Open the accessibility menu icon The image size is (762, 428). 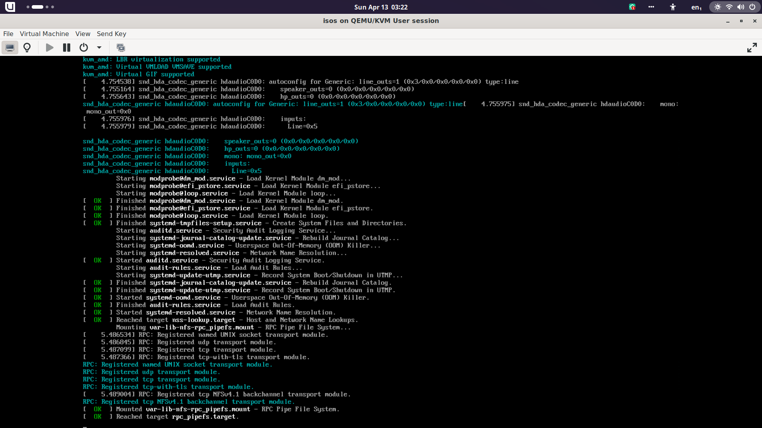[x=673, y=7]
